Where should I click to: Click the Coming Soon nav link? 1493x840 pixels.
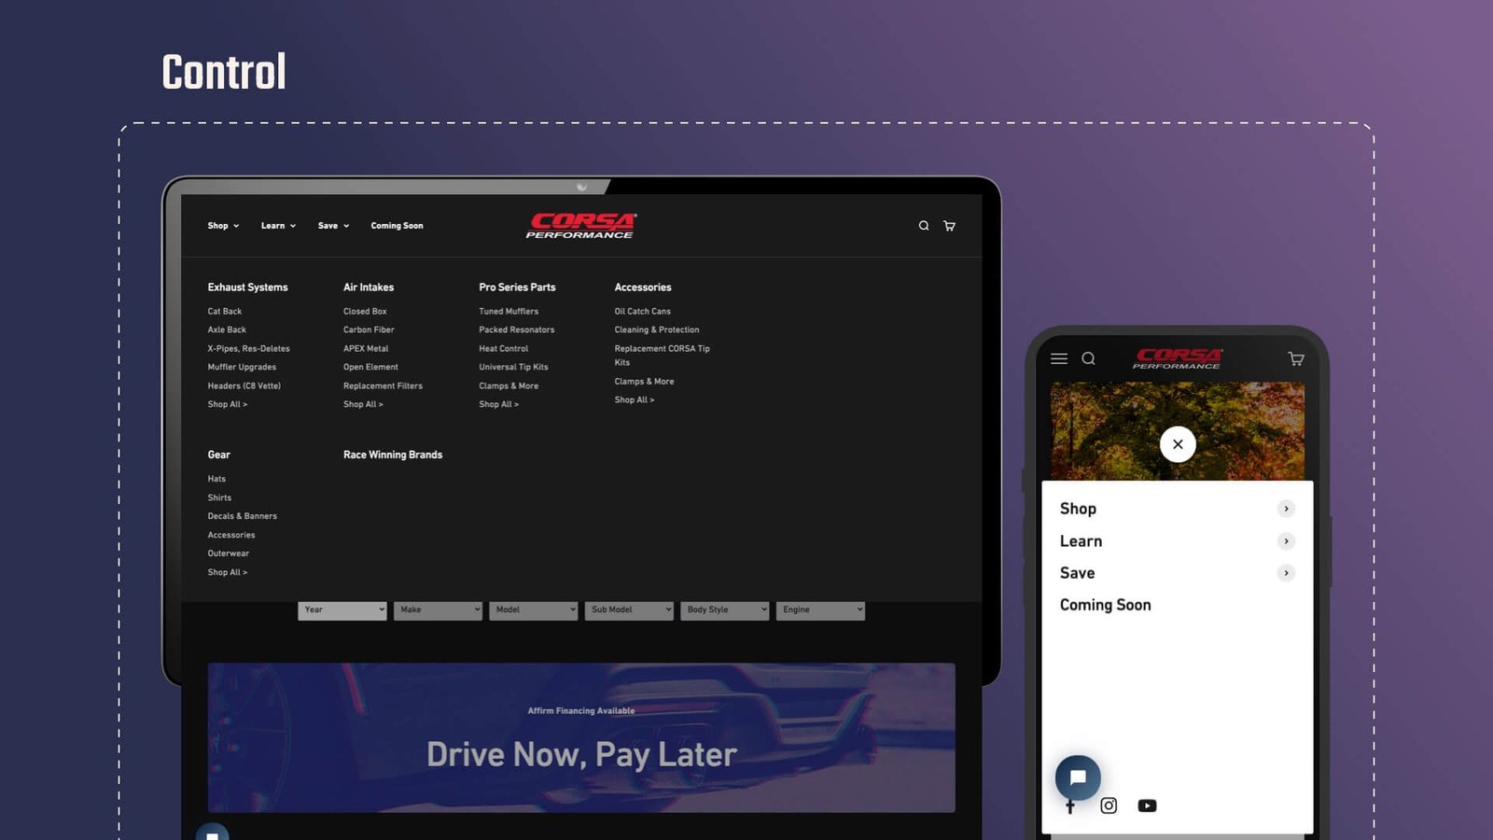[397, 226]
